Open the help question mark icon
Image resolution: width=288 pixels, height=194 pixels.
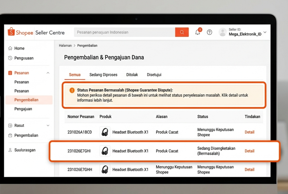click(x=209, y=32)
